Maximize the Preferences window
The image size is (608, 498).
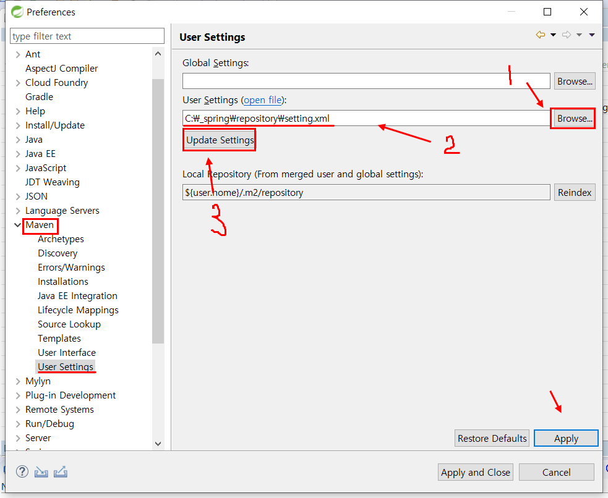tap(547, 12)
